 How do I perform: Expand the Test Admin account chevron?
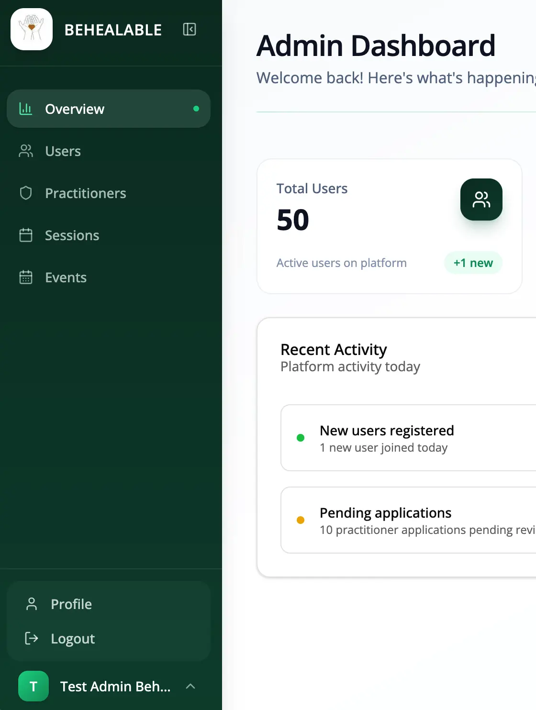[190, 686]
